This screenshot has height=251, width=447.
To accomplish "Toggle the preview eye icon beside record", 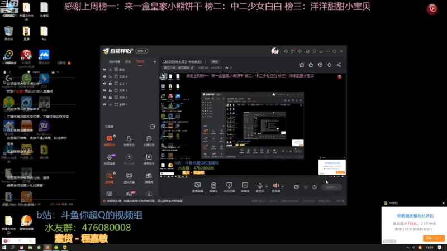I will coord(306,187).
